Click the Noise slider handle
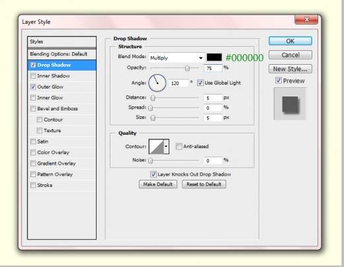The height and width of the screenshot is (267, 344). click(x=151, y=161)
